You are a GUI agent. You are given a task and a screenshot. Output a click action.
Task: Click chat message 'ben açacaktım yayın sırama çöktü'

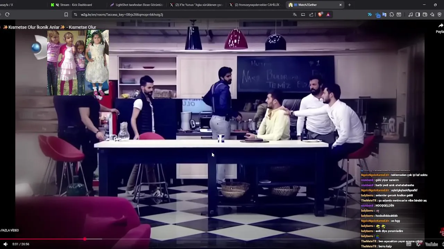coord(401,241)
